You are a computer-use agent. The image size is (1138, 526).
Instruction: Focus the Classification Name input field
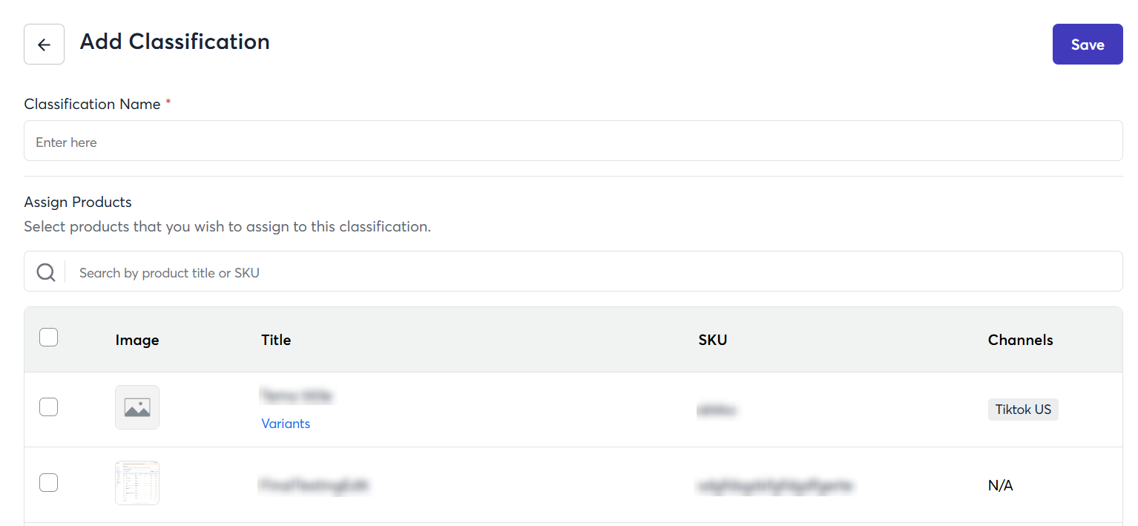click(x=573, y=141)
